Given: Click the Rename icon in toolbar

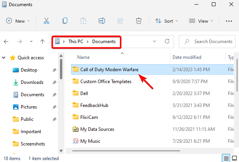Looking at the screenshot, I should click(x=102, y=21).
